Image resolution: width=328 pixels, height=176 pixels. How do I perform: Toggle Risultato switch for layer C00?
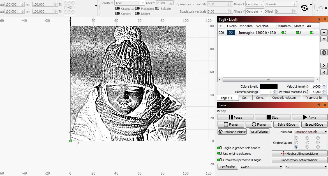[x=284, y=33]
